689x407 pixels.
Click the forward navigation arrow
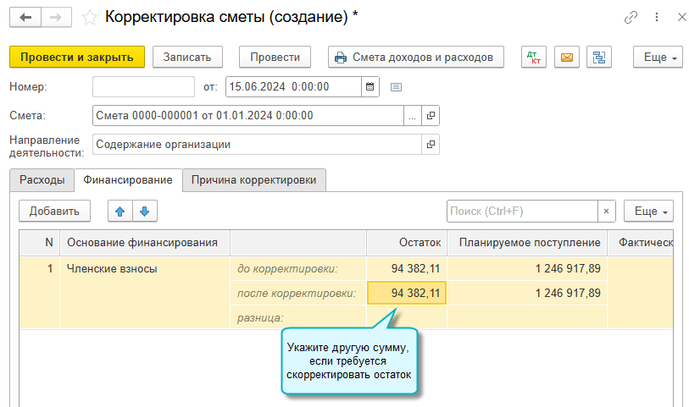pyautogui.click(x=55, y=17)
